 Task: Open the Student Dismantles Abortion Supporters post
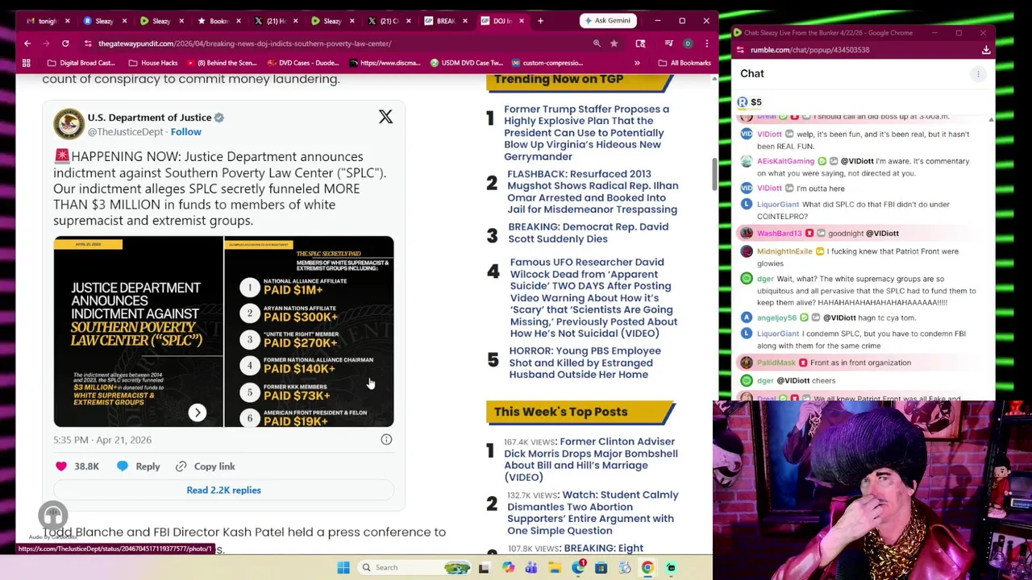593,512
